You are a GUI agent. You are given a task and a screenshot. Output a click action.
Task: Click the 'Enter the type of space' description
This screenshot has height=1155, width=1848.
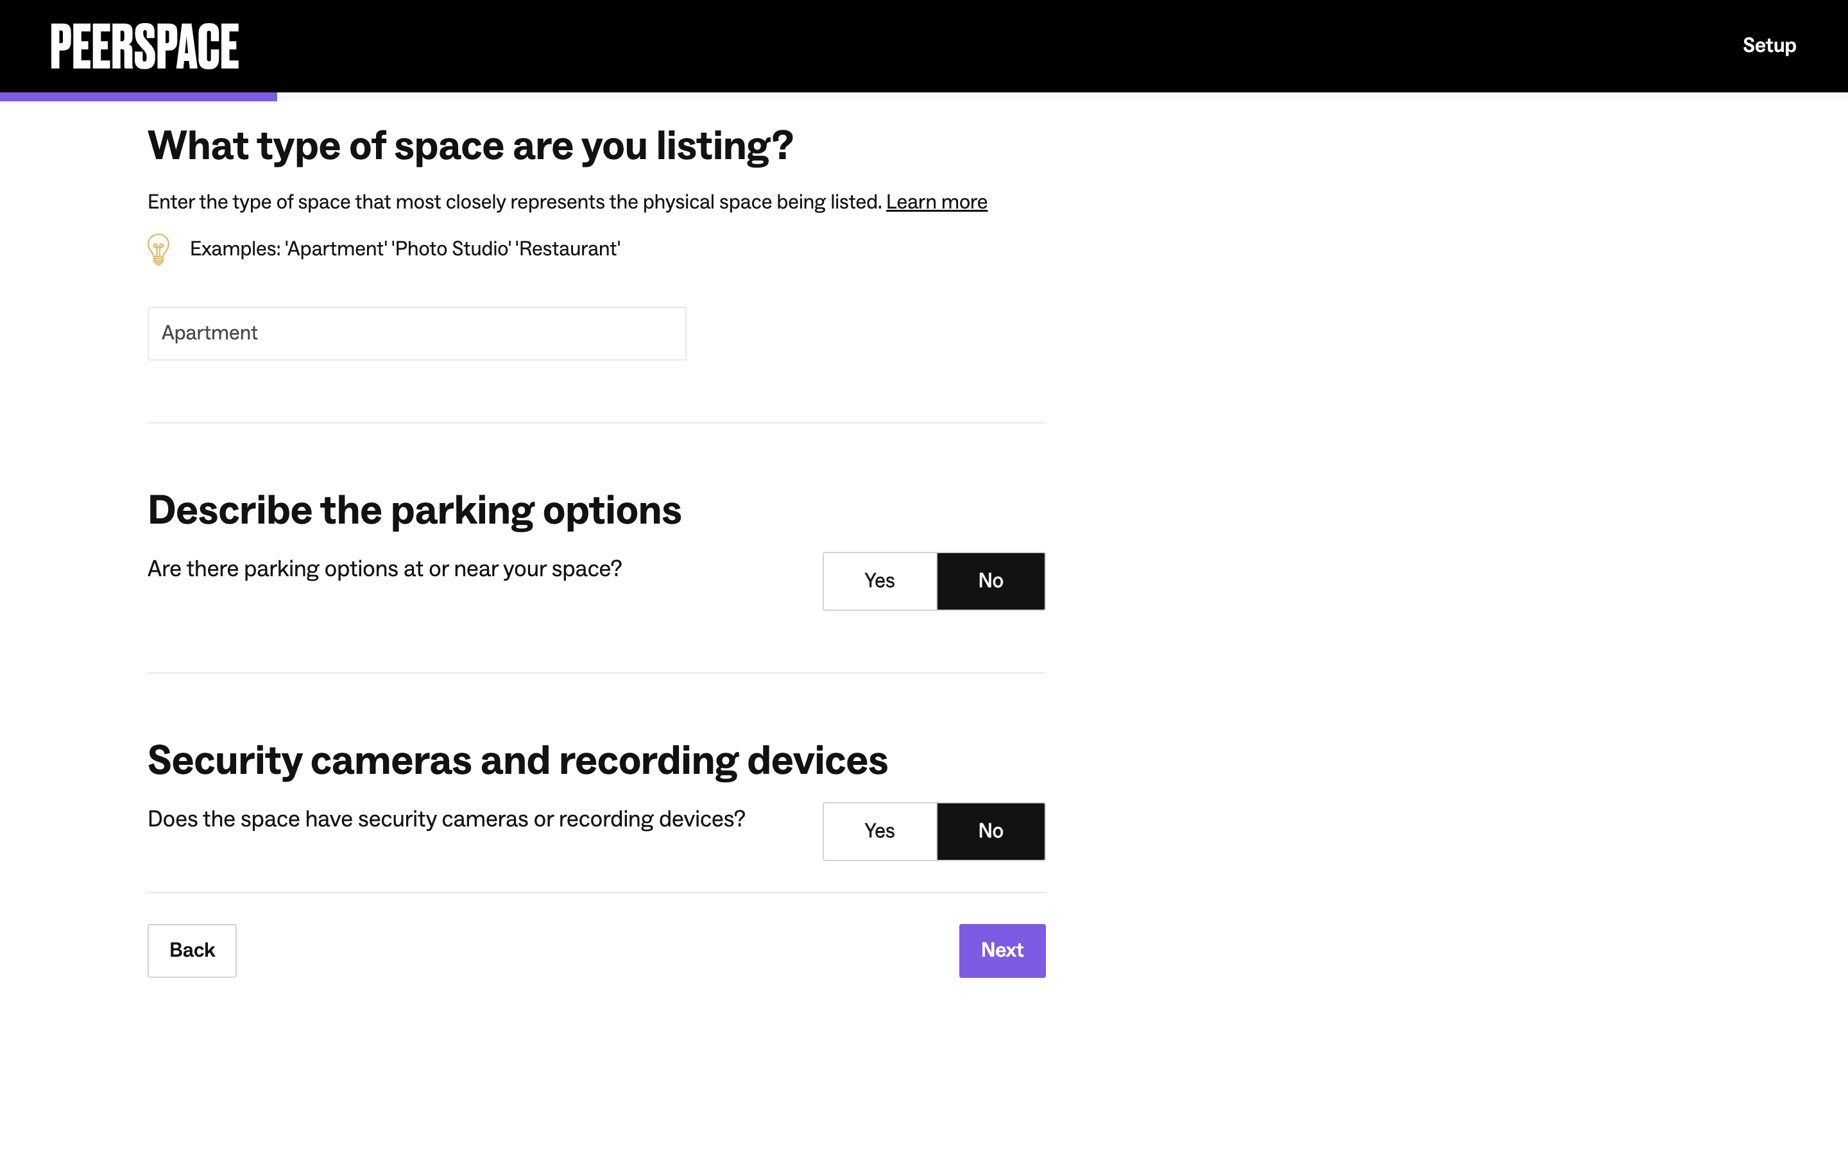click(x=514, y=201)
